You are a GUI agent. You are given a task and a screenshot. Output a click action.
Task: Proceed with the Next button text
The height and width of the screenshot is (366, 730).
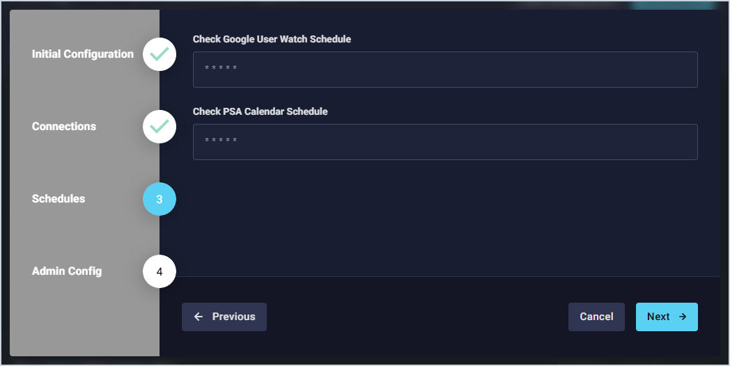pos(658,317)
